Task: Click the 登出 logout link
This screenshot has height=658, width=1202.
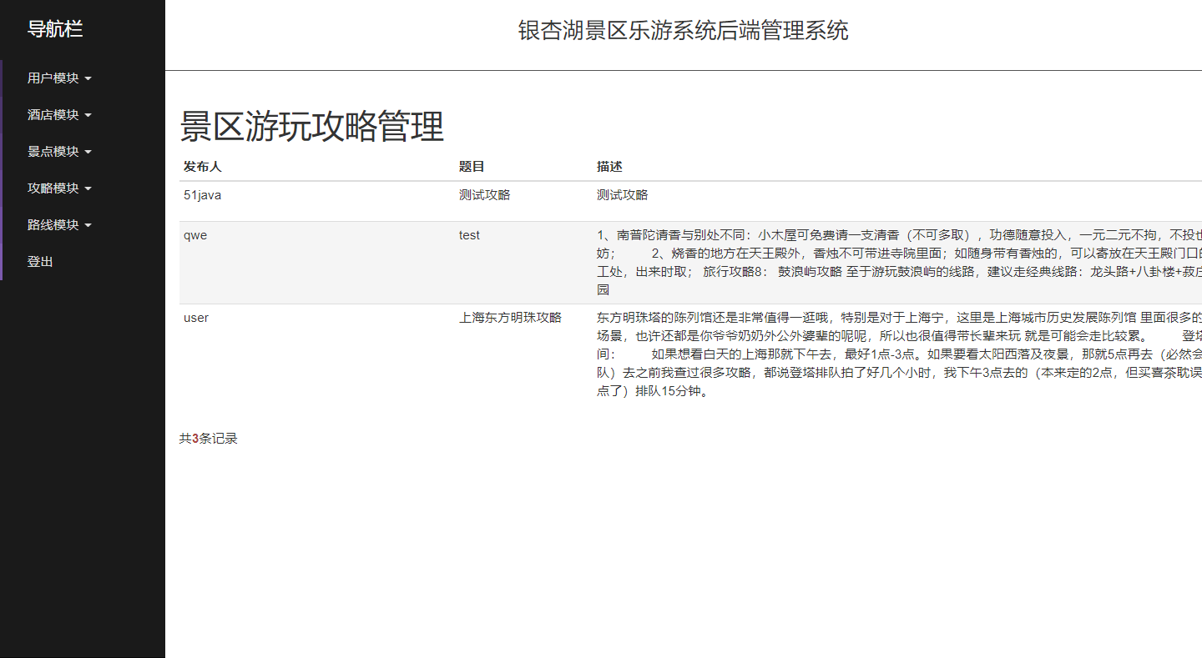Action: pyautogui.click(x=40, y=262)
